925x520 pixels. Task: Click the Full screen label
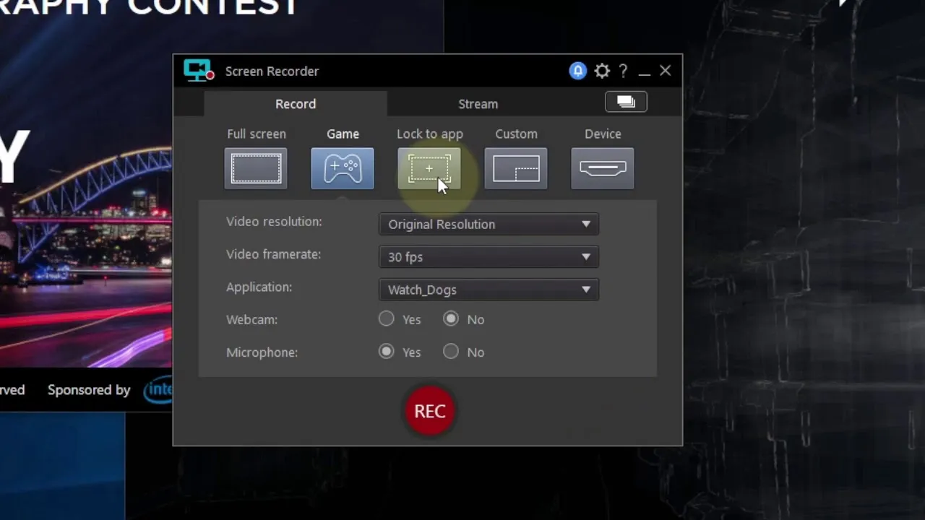point(257,134)
